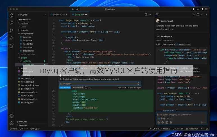This screenshot has width=217, height=137.
Task: Click the Copilot chat panel icon
Action: (157, 14)
